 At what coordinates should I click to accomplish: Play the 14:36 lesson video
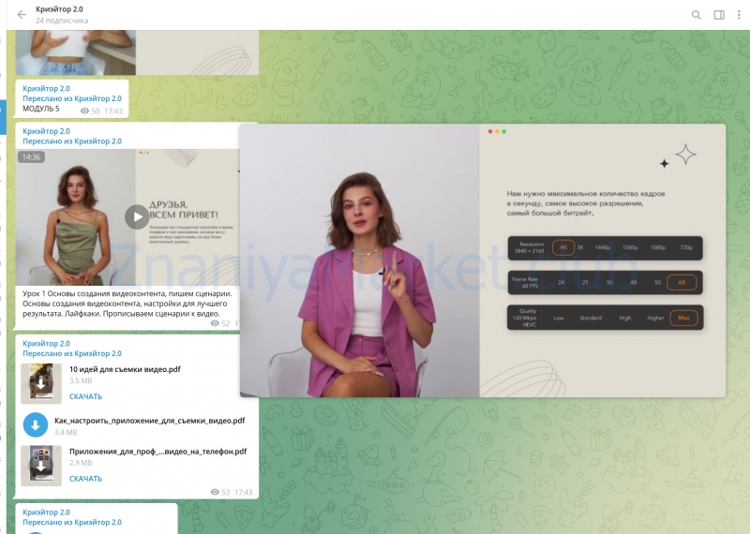pos(137,216)
